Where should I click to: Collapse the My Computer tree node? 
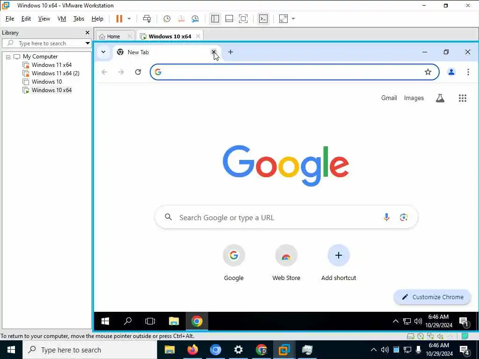click(8, 57)
